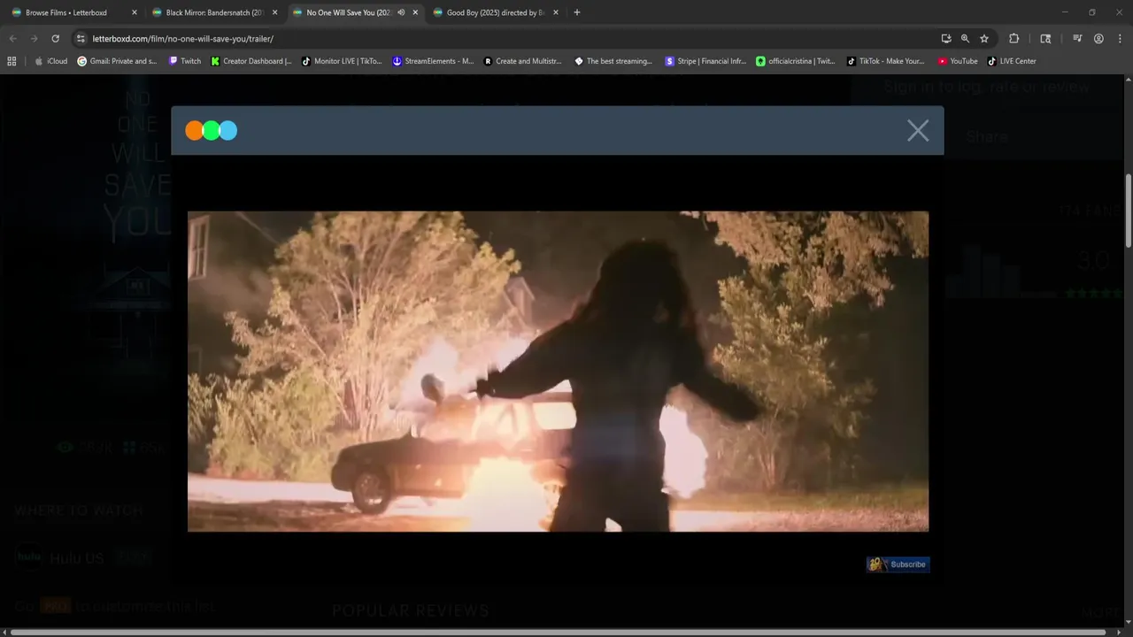Close the Good Boy (2025) tab

click(x=556, y=12)
